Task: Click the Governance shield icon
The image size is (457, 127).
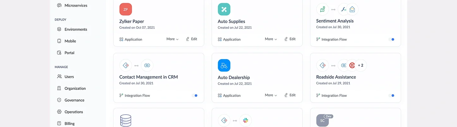Action: pos(59,100)
